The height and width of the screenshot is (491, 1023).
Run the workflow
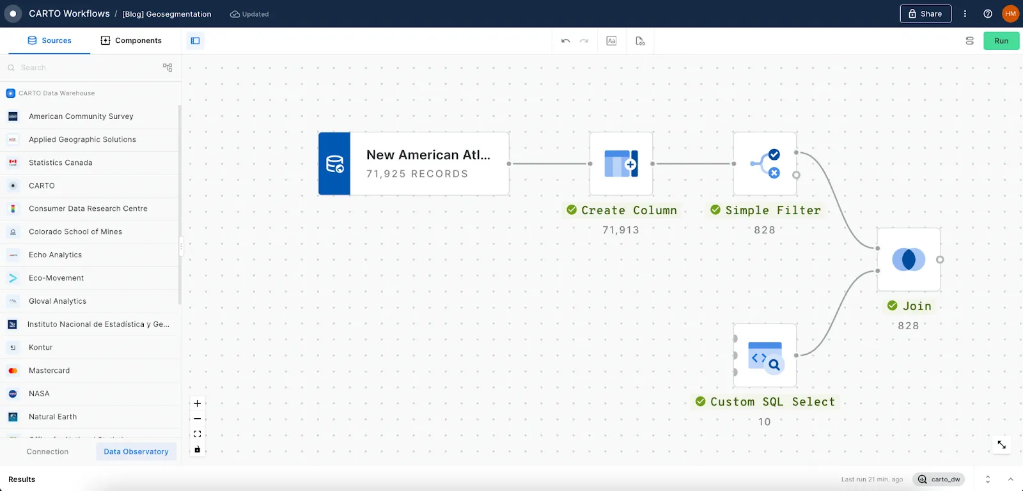[x=1001, y=41]
